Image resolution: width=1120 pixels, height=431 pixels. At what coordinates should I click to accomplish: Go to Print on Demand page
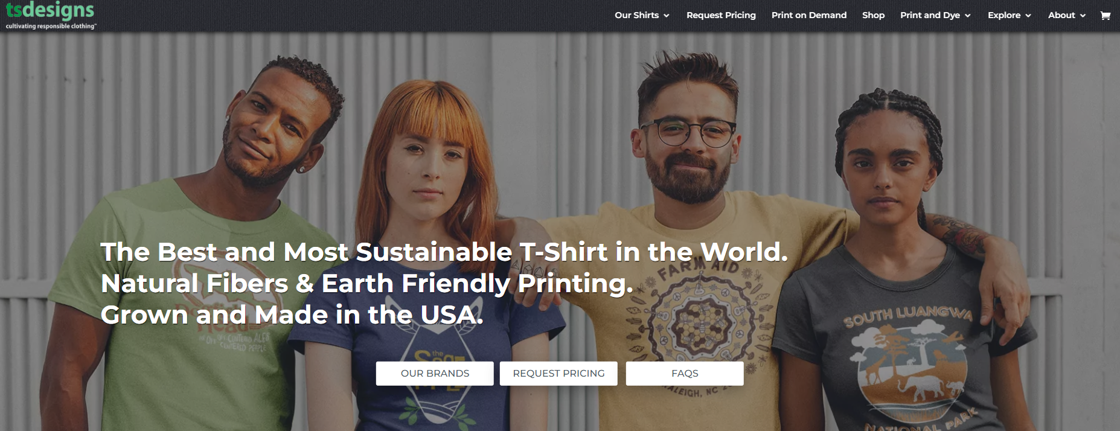809,15
